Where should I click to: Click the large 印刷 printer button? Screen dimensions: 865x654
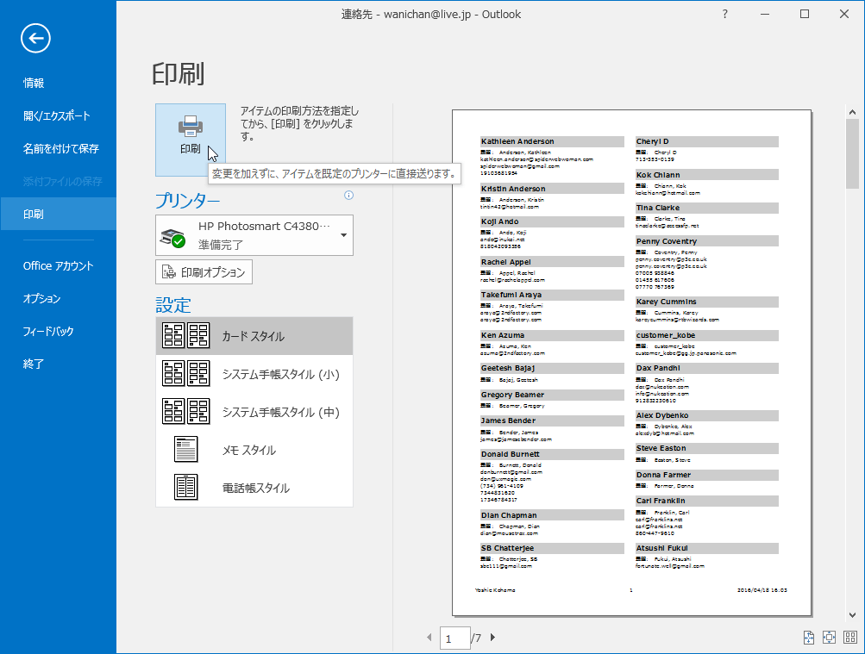point(191,140)
